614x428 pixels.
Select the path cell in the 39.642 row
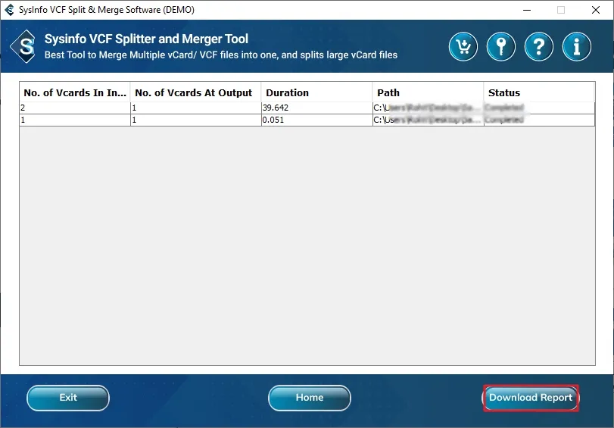(428, 108)
